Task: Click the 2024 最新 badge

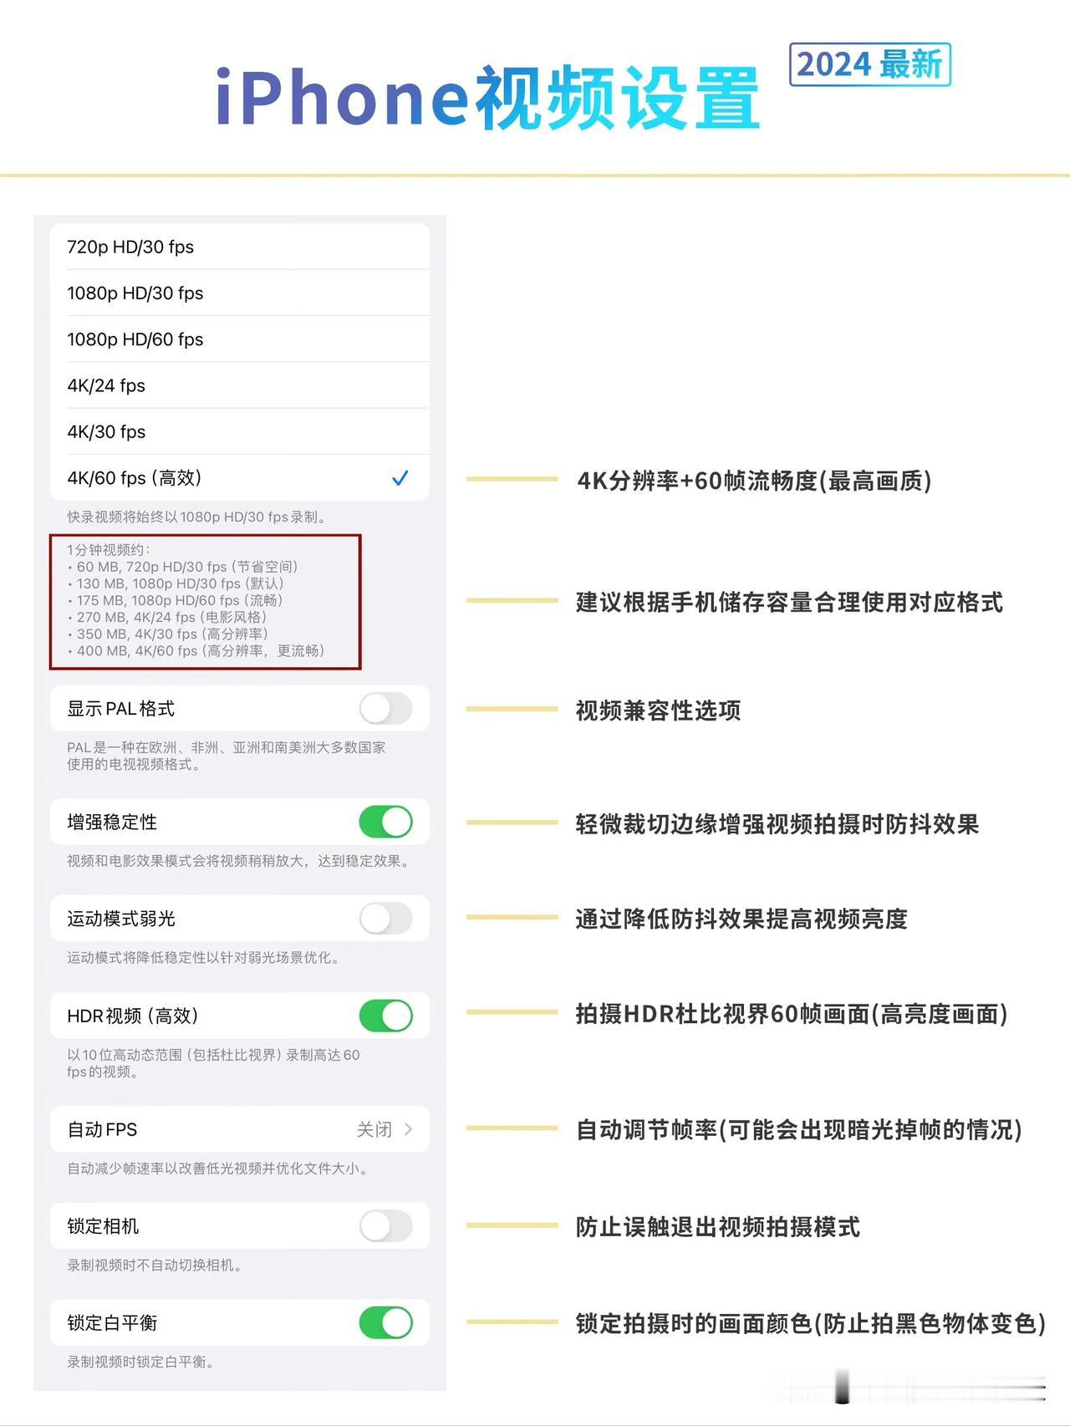Action: click(869, 64)
